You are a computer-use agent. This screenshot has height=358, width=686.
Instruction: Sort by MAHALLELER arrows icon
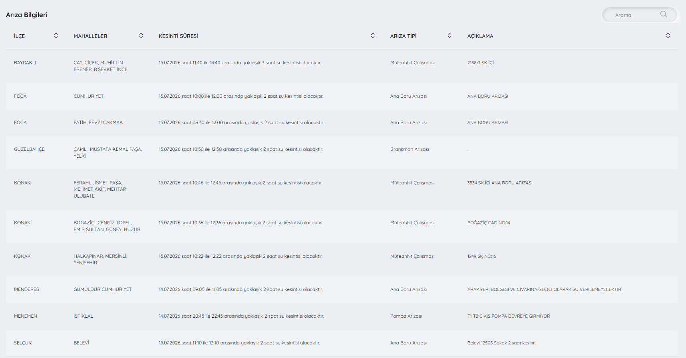(x=141, y=36)
